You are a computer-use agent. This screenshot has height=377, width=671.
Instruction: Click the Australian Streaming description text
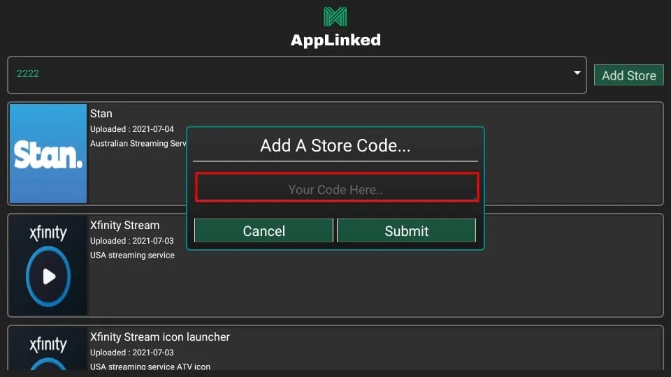[138, 144]
